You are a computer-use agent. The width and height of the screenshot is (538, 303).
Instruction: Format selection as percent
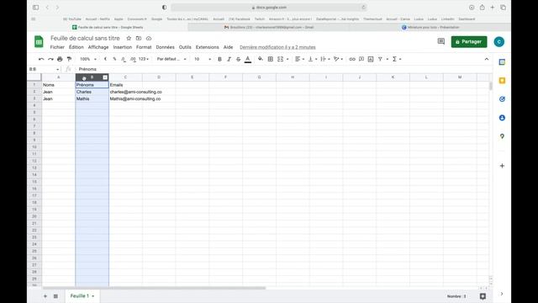click(x=114, y=59)
